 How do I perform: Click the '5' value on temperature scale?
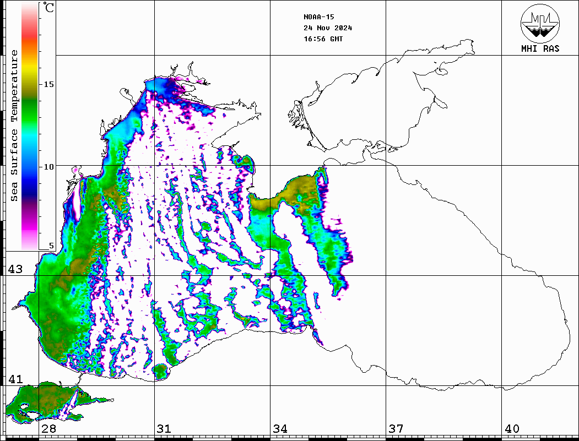pos(51,246)
